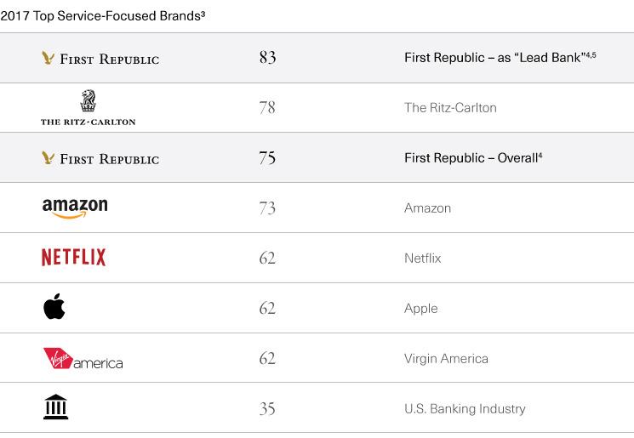Click the 'Netflix' text label
This screenshot has height=438, width=634.
[x=423, y=258]
